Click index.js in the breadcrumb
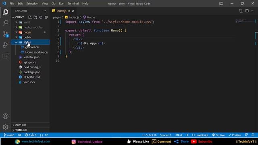Image resolution: width=258 pixels, height=145 pixels. 72,17
